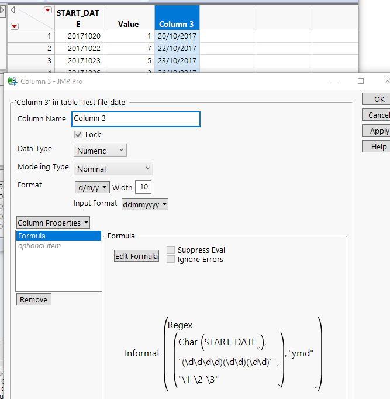Click the Remove button

(34, 299)
